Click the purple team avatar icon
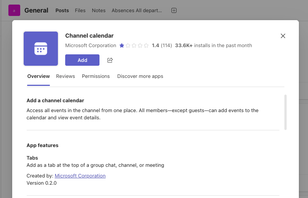The width and height of the screenshot is (308, 198). click(x=14, y=11)
